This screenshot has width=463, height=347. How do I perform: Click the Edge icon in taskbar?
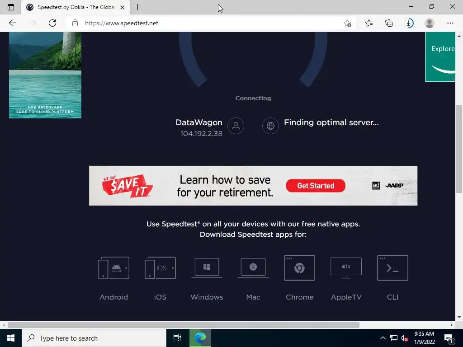point(200,338)
